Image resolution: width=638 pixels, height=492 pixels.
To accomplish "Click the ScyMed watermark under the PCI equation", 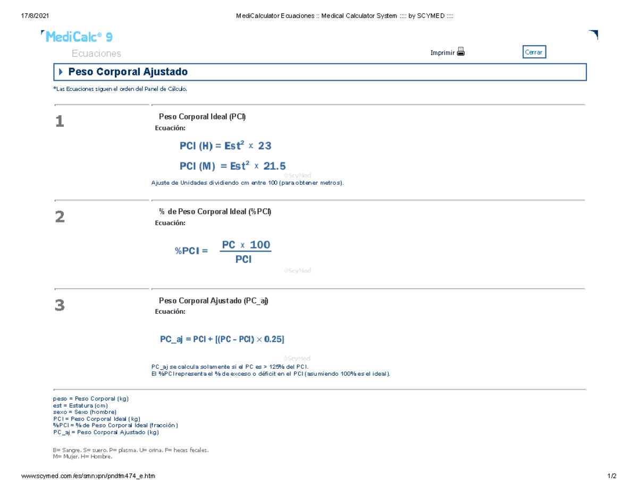I will [x=298, y=175].
